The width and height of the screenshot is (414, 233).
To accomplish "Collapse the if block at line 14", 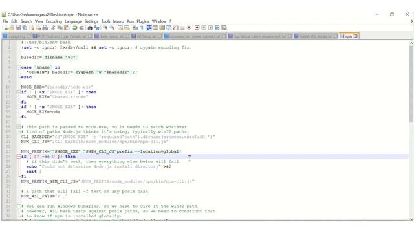I will [19, 107].
